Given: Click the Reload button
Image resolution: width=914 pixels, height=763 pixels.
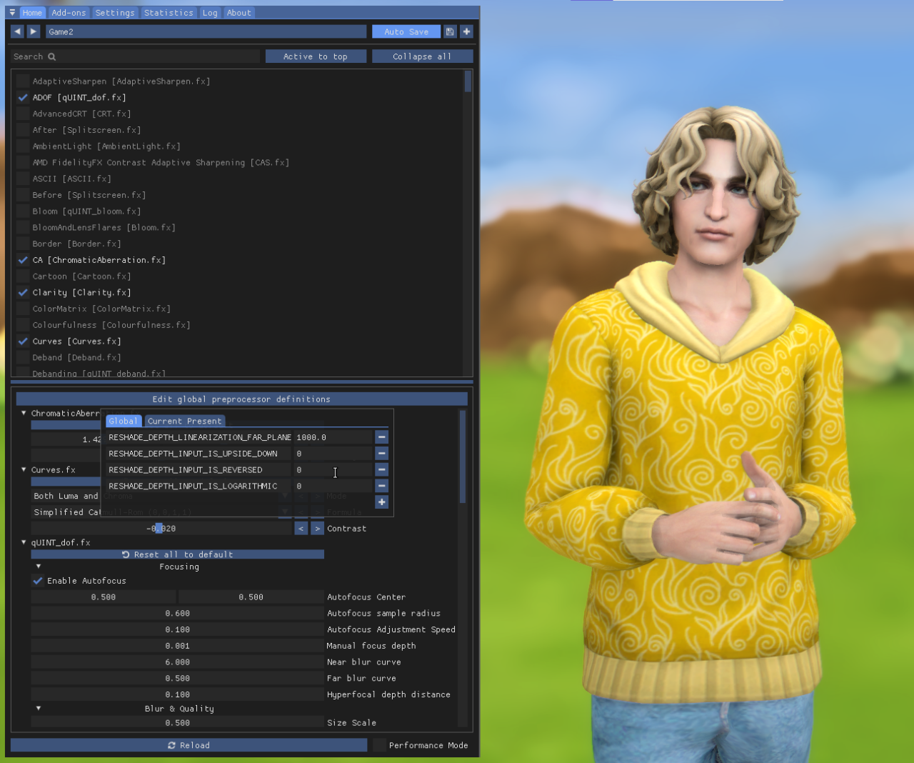Looking at the screenshot, I should point(189,745).
